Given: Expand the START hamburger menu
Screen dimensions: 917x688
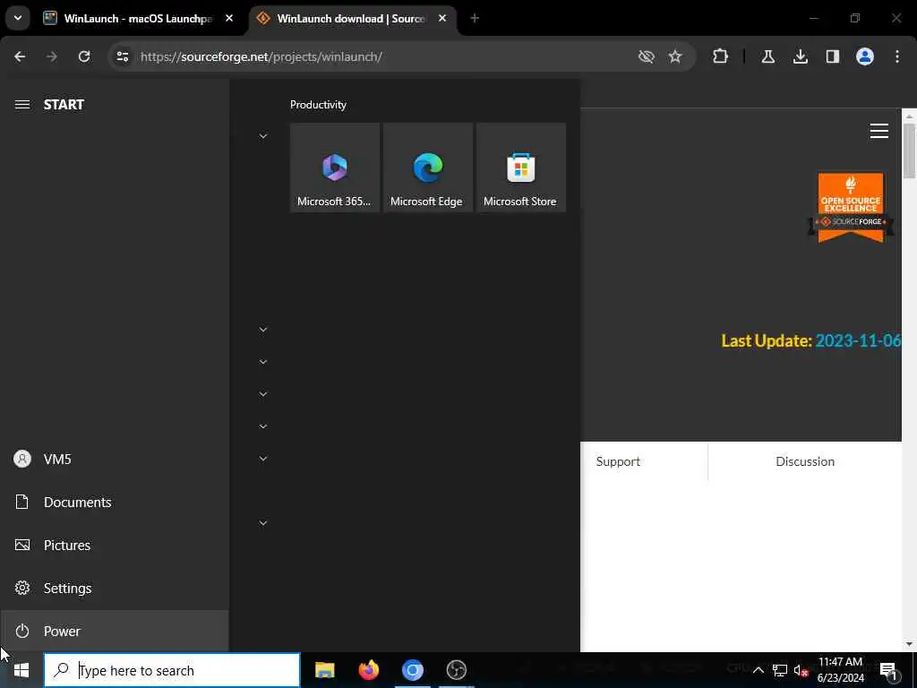Looking at the screenshot, I should pyautogui.click(x=22, y=105).
